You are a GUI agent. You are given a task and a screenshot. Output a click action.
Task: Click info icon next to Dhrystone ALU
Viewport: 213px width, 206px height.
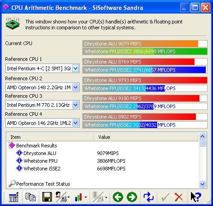[x=19, y=153]
